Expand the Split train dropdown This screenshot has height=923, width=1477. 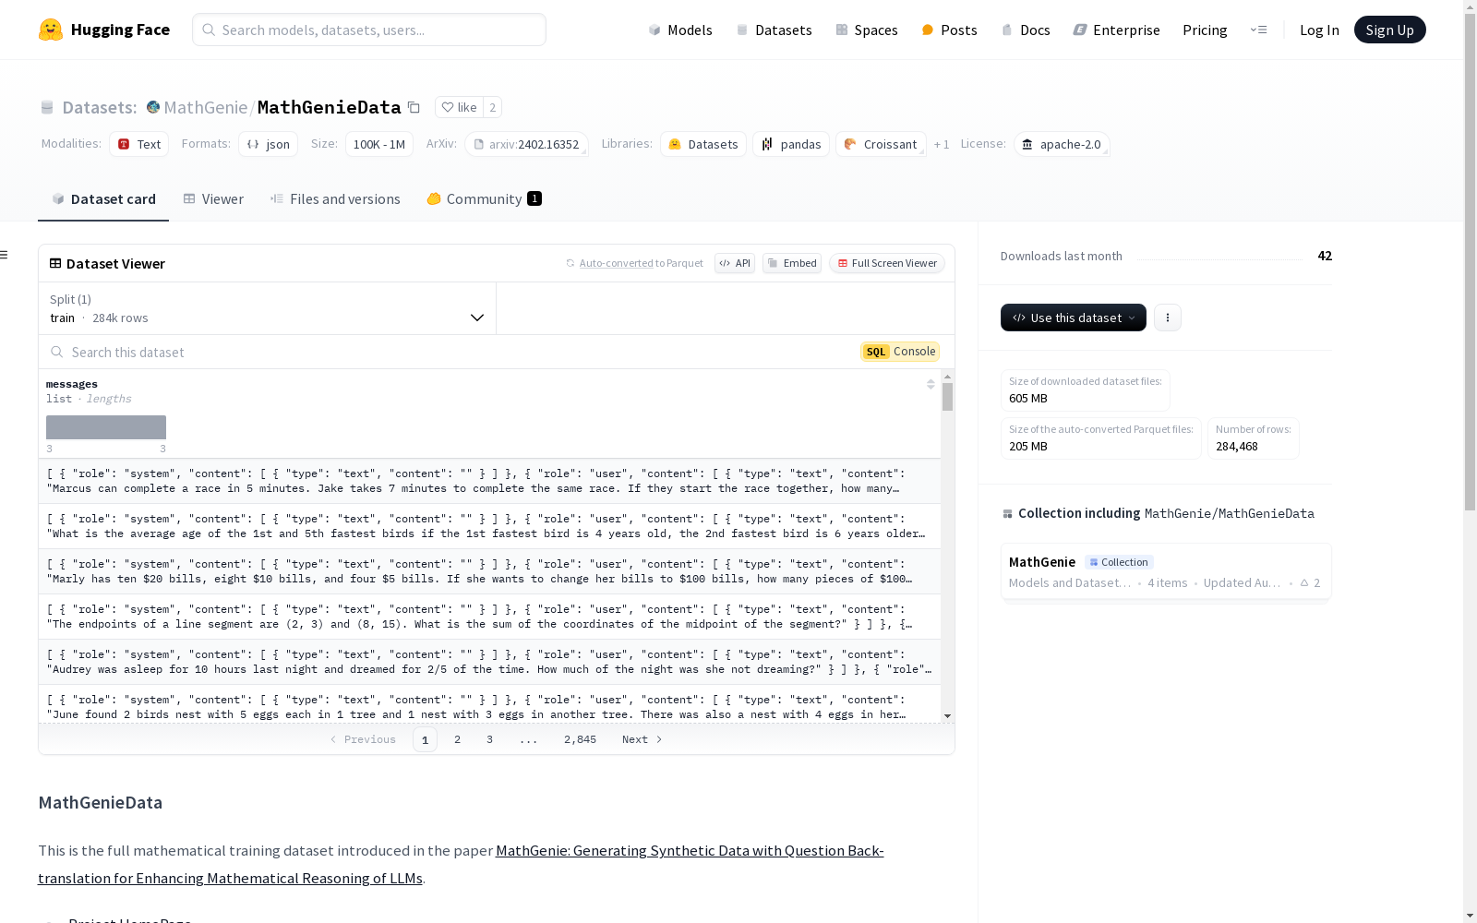[267, 308]
